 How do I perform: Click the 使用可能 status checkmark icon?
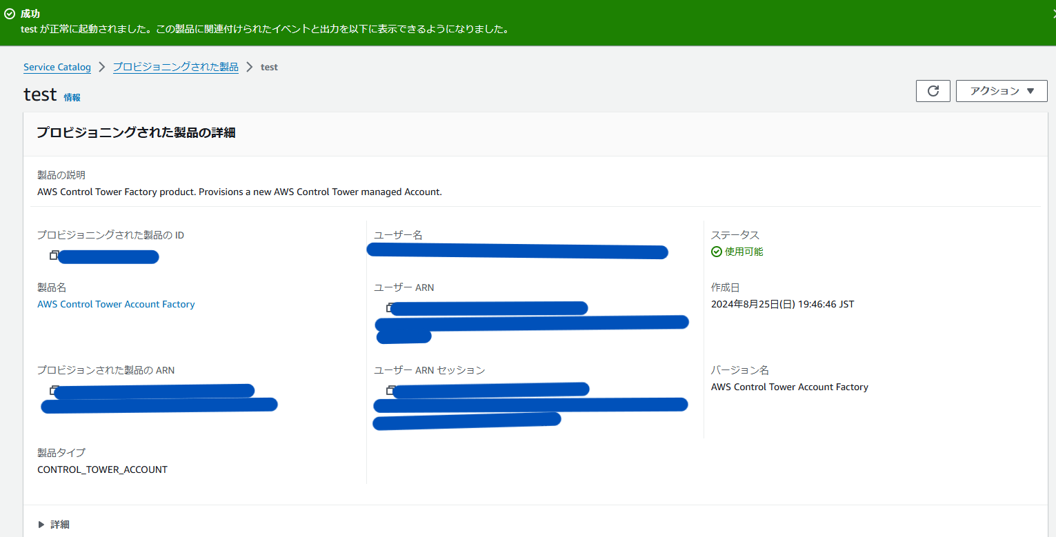717,252
